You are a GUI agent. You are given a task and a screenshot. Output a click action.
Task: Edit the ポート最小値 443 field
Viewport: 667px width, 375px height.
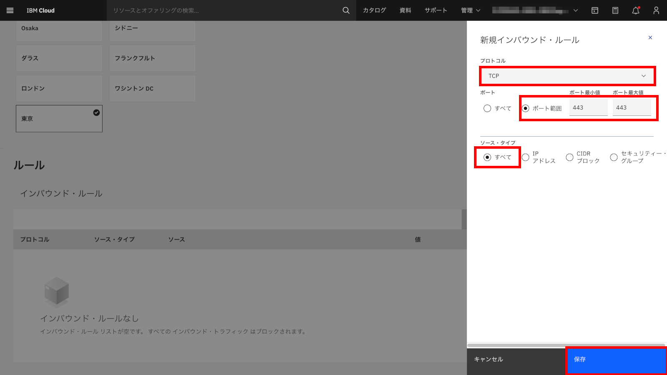pyautogui.click(x=588, y=107)
